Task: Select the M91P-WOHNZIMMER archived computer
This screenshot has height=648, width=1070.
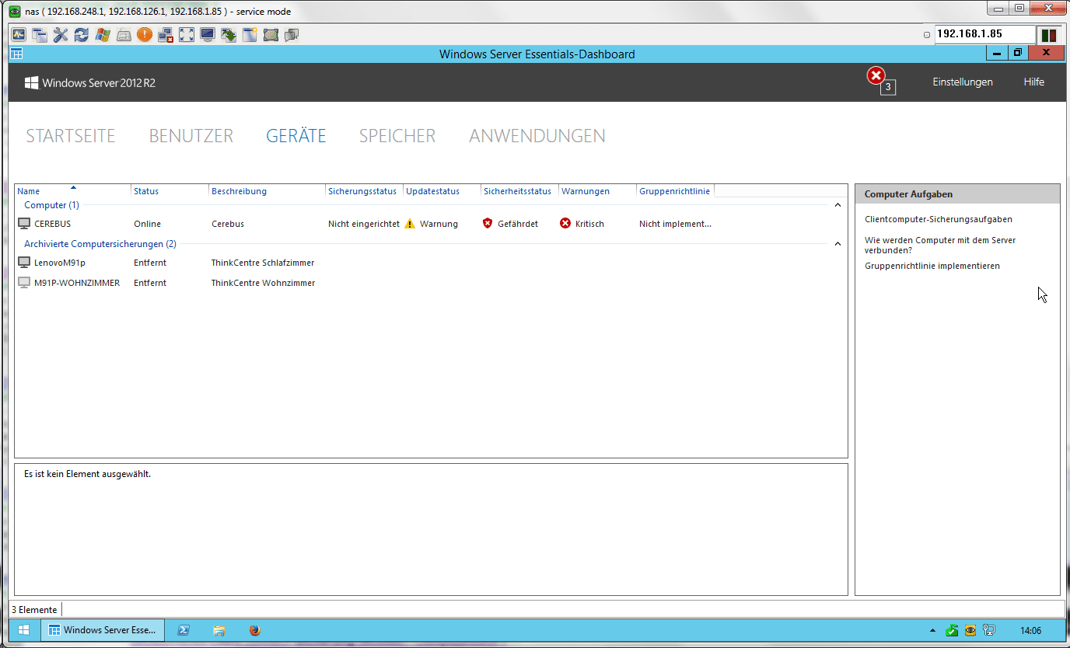Action: click(x=431, y=283)
